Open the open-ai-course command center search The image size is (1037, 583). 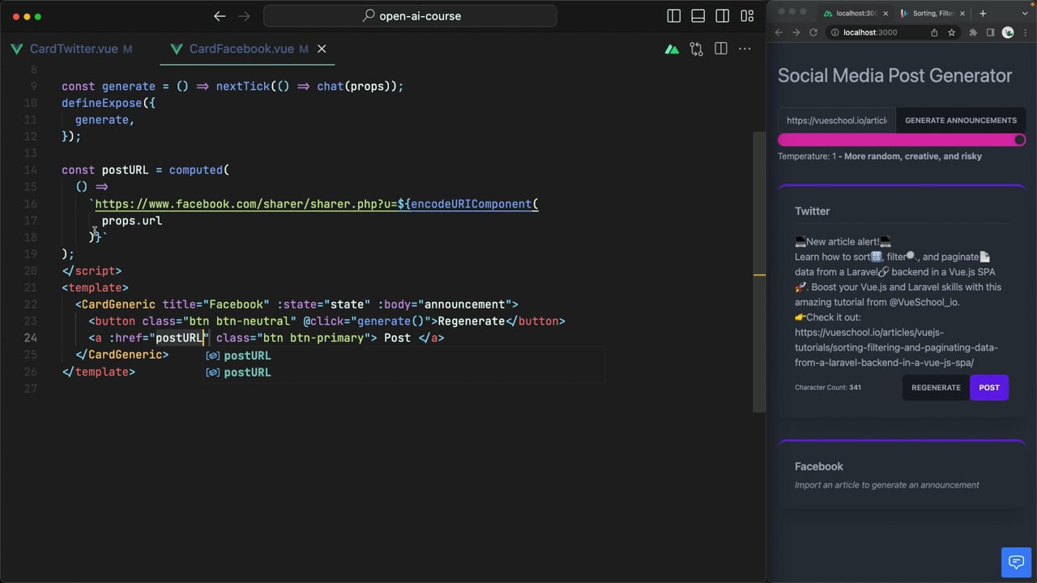click(x=410, y=16)
